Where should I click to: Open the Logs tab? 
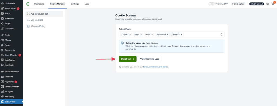(87, 4)
